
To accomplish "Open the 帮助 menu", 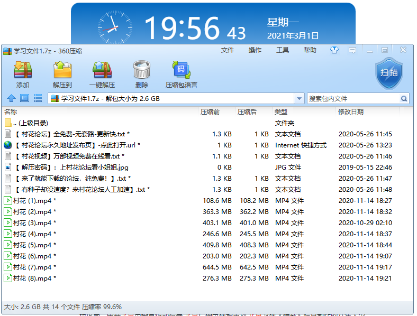I will point(310,50).
